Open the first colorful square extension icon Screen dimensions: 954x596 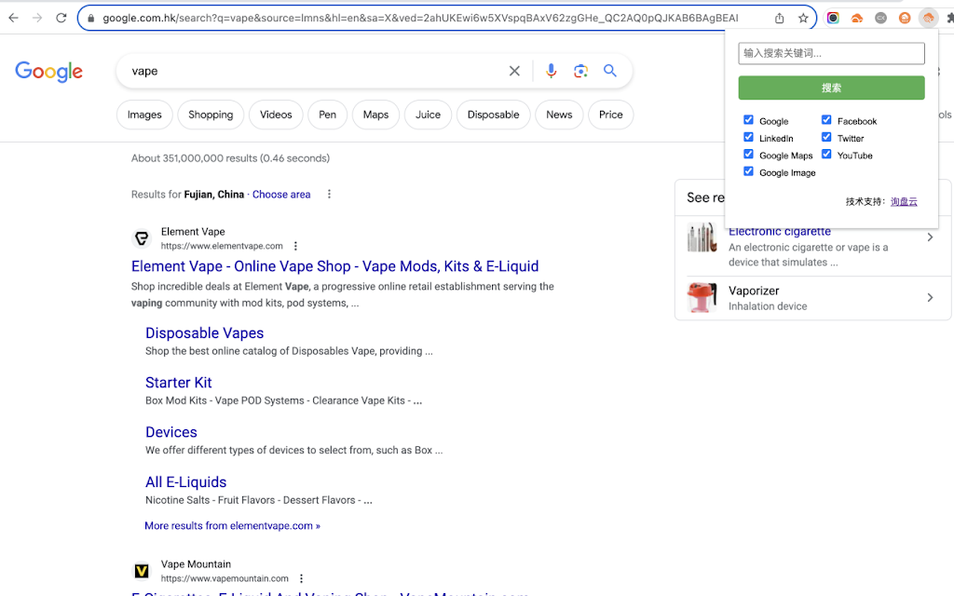833,19
